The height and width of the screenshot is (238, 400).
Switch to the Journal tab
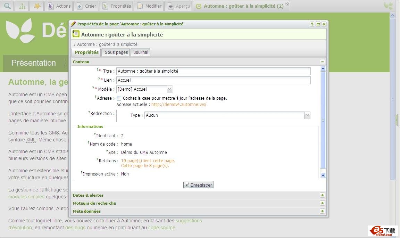click(141, 52)
